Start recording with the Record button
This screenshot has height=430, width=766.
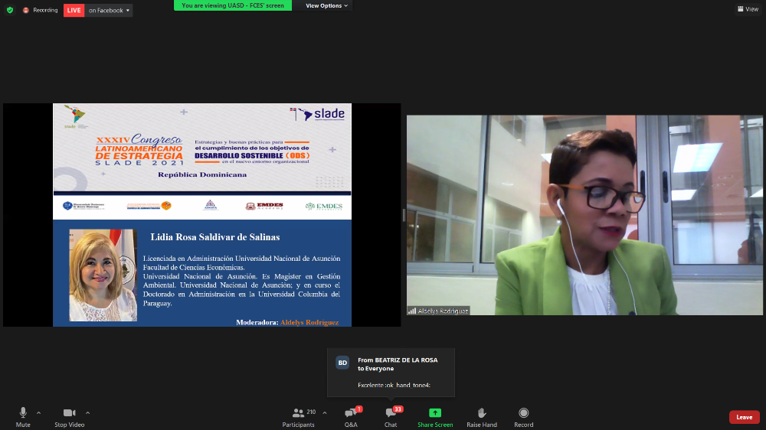(x=524, y=416)
